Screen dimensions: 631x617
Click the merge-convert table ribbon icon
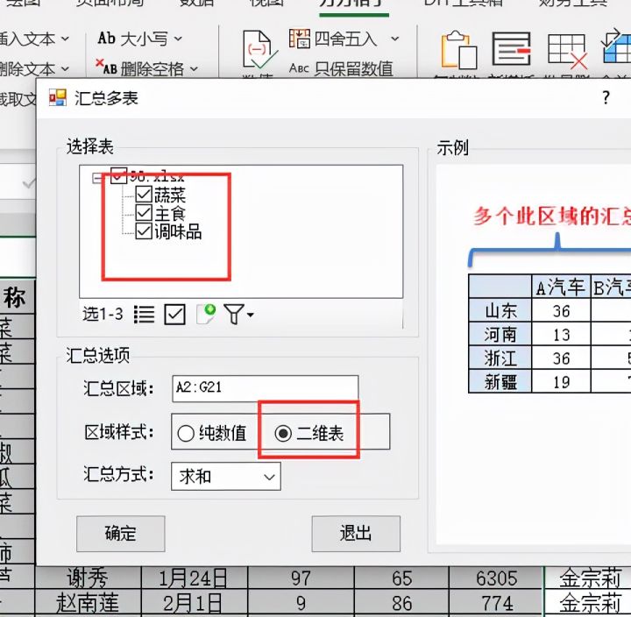point(616,45)
